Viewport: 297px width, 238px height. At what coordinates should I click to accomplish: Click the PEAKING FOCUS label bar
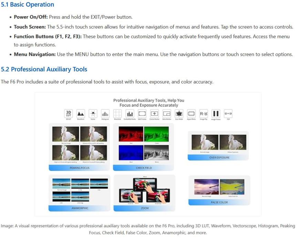[x=80, y=168]
